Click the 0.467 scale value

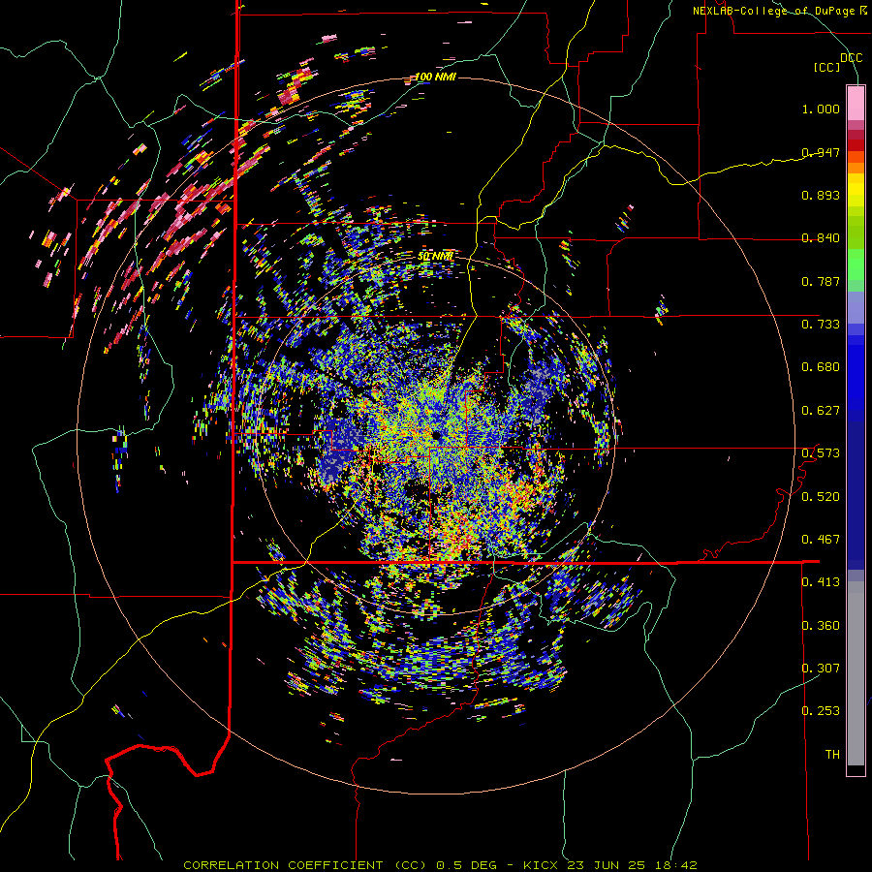(821, 540)
